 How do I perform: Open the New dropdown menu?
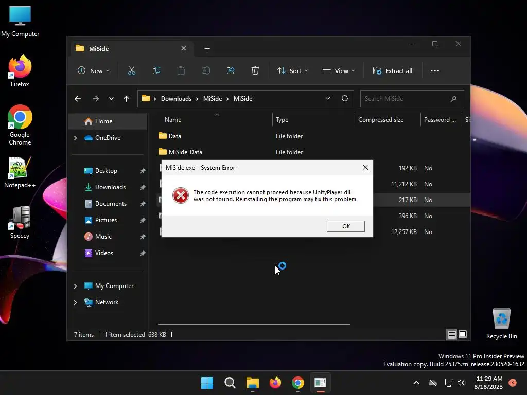94,71
